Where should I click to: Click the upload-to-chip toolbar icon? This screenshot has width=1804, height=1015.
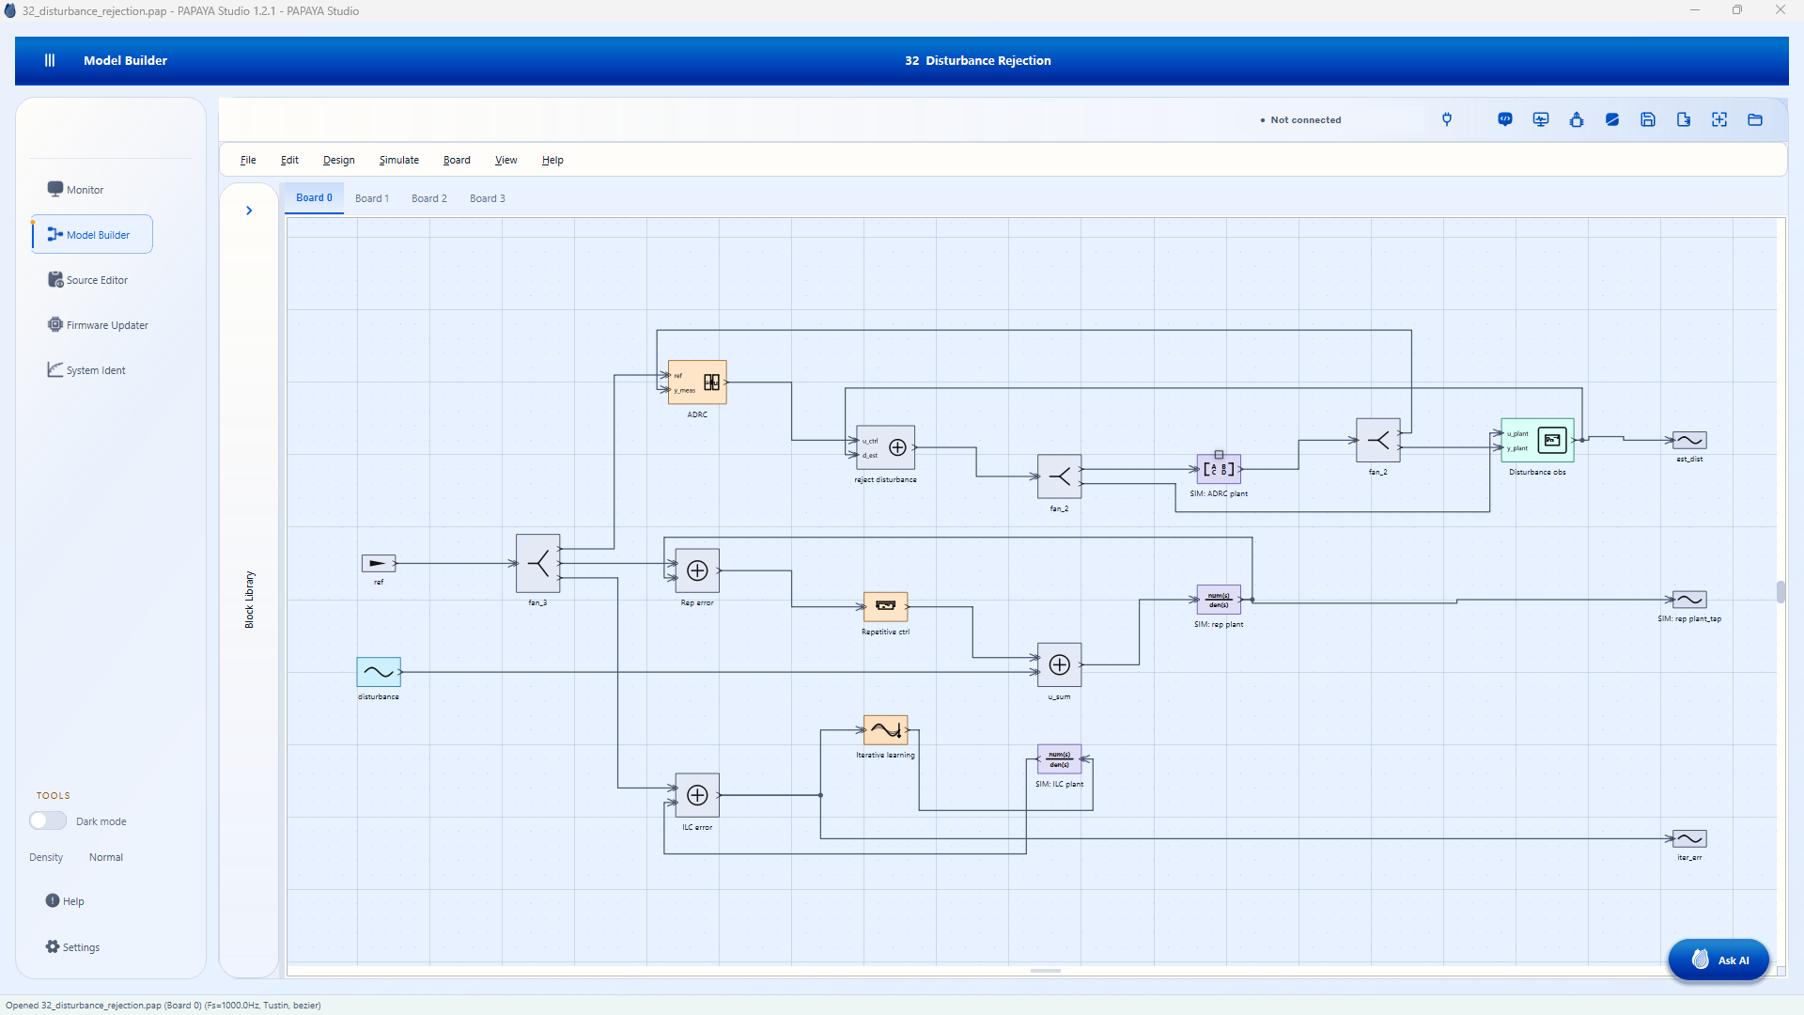[x=1577, y=119]
